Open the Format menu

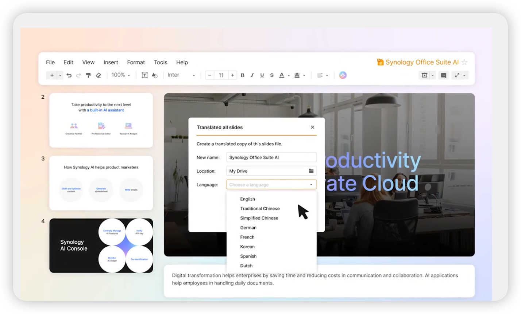136,62
